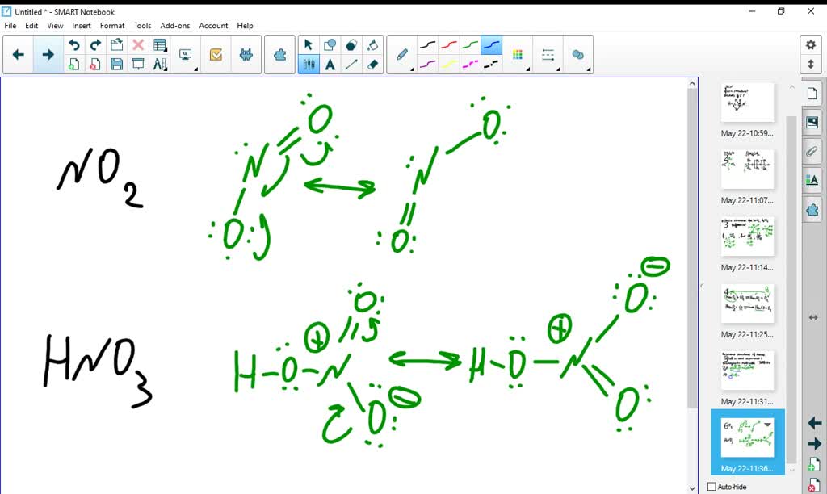827x494 pixels.
Task: Add a new blank page
Action: pos(814,464)
